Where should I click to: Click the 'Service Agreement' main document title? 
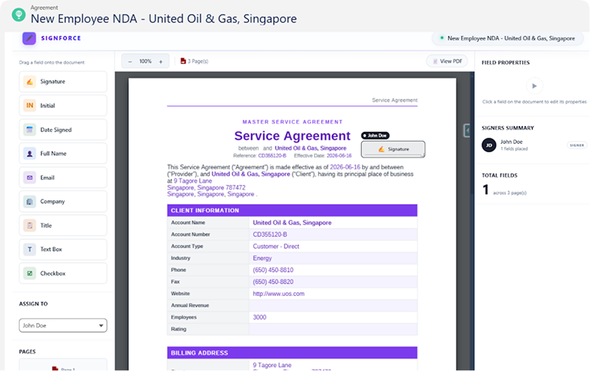292,136
